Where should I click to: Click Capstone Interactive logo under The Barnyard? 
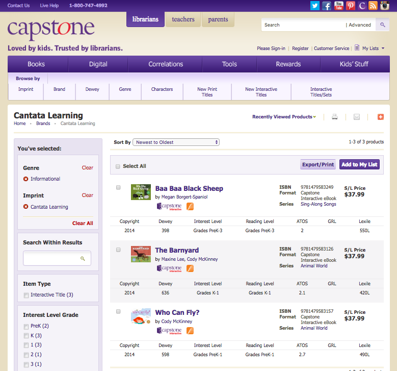click(x=169, y=268)
